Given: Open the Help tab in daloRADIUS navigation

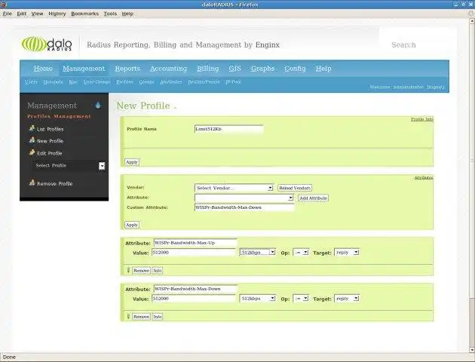Looking at the screenshot, I should tap(323, 69).
